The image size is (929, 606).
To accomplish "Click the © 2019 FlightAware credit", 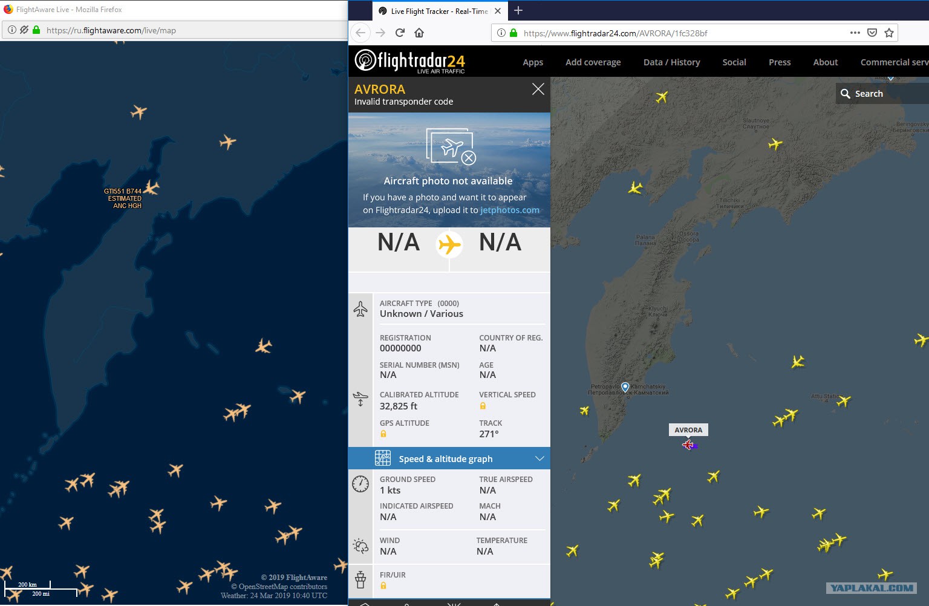I will coord(294,578).
